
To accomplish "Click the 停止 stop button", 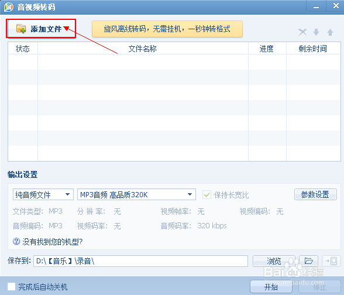I will [x=319, y=286].
